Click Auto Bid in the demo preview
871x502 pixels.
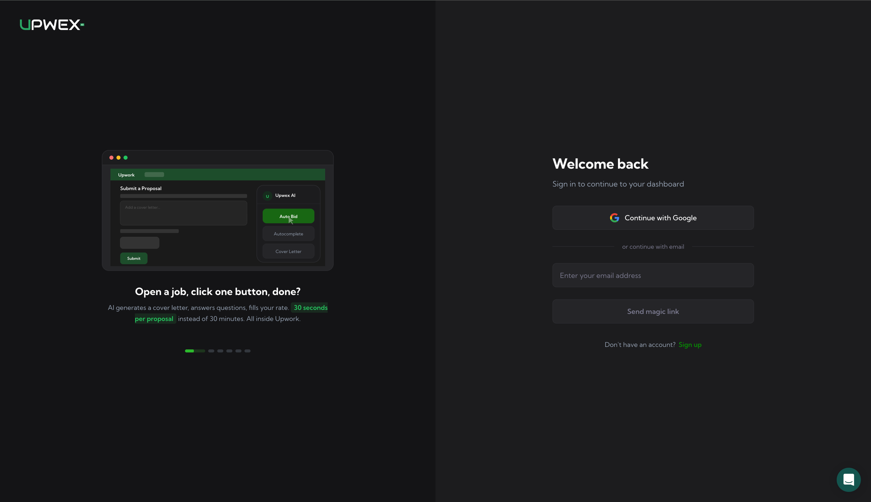pyautogui.click(x=288, y=216)
